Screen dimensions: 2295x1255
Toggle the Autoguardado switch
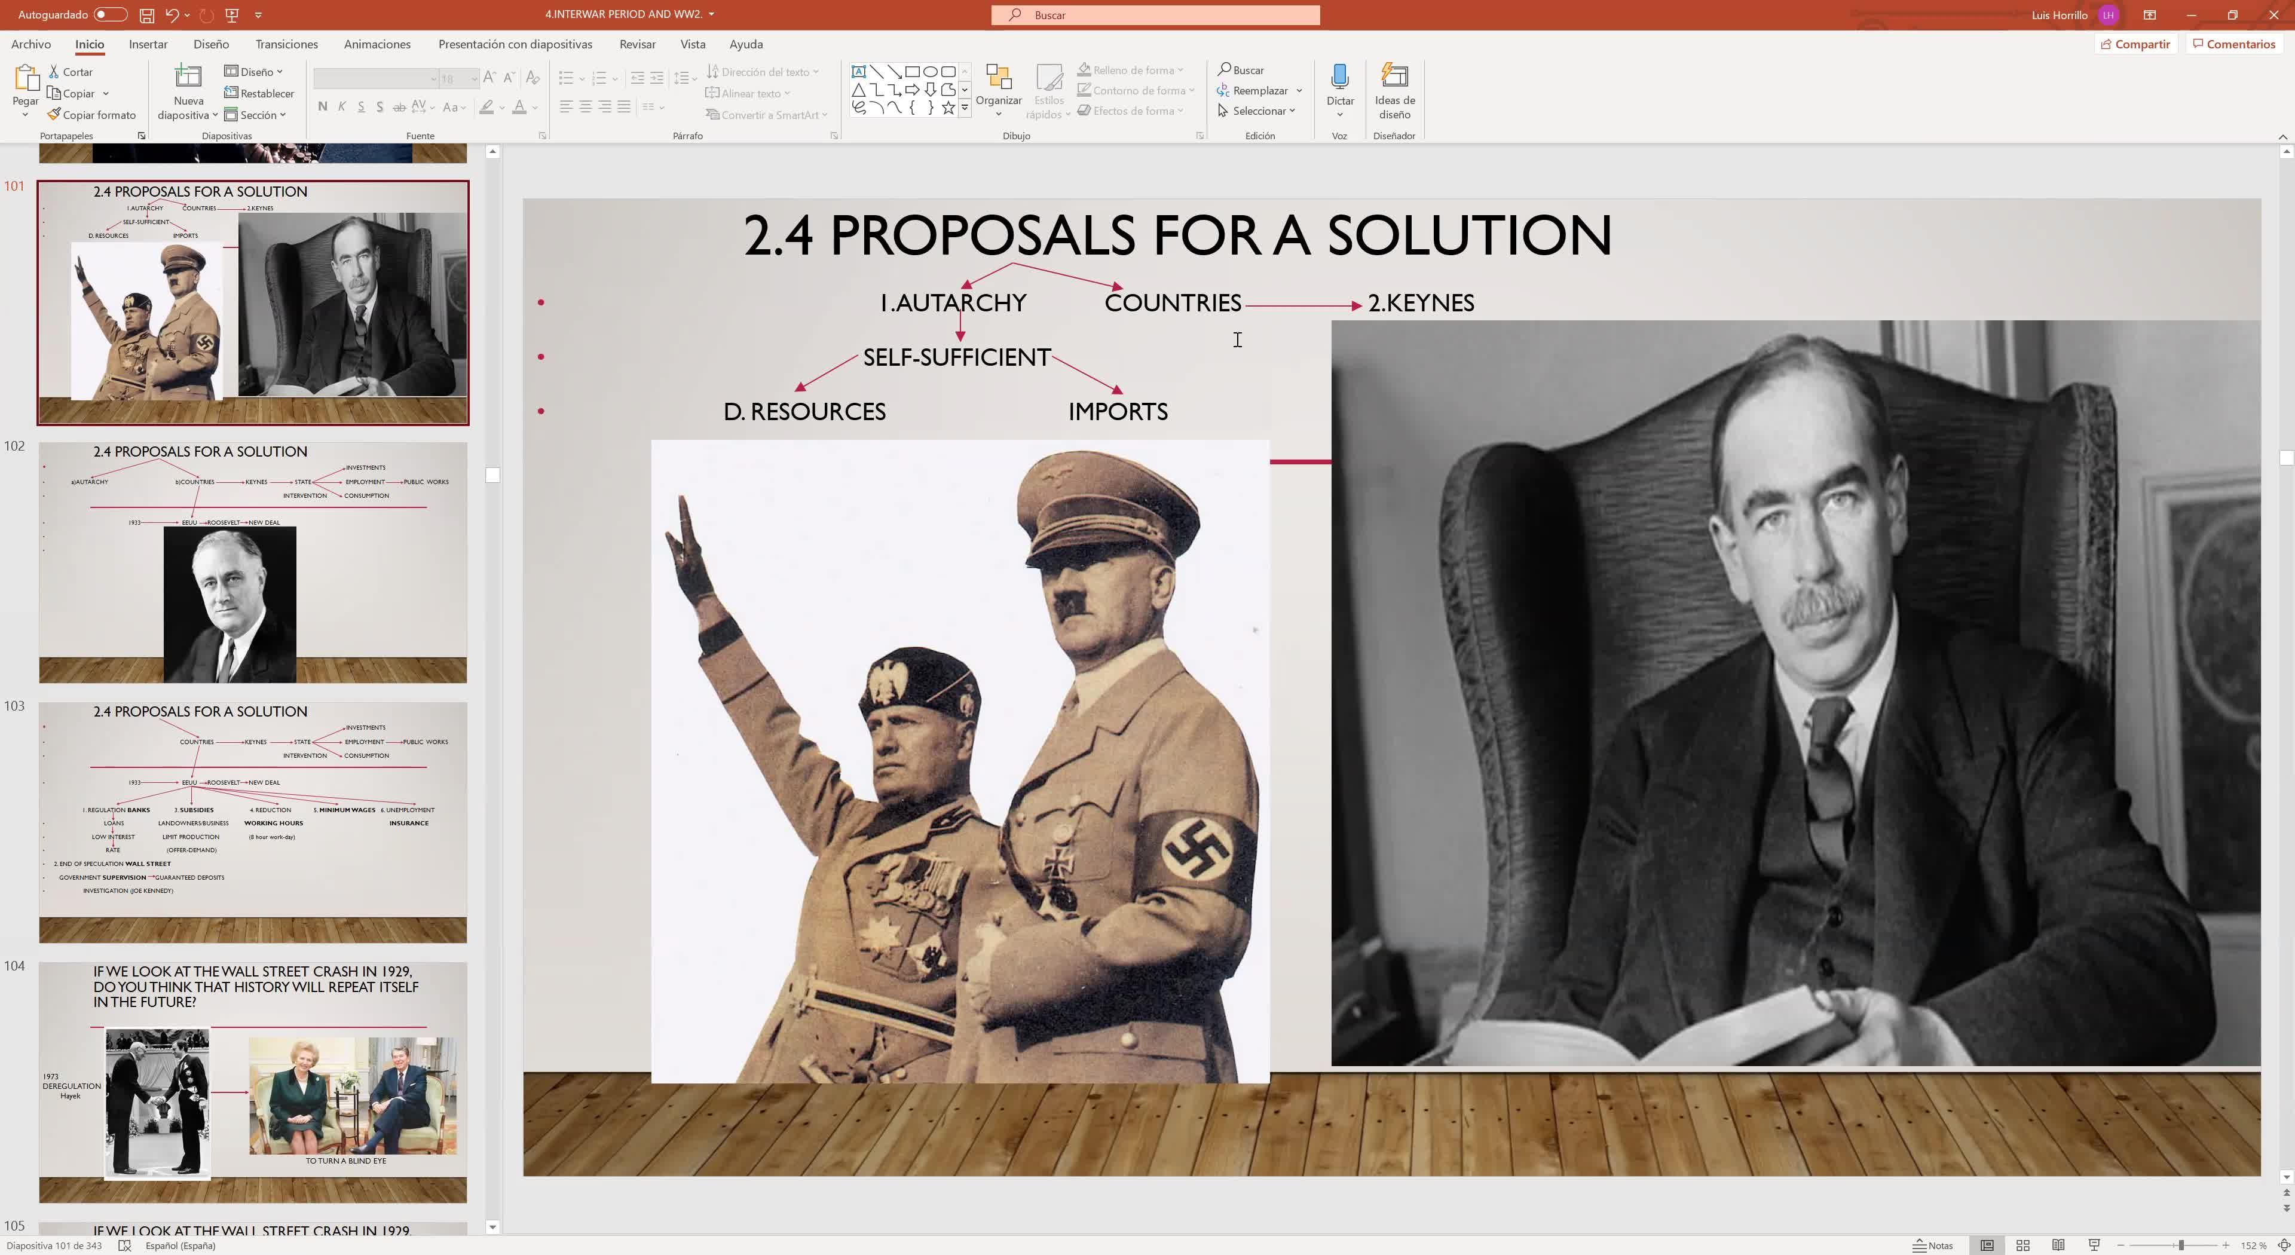pos(109,15)
